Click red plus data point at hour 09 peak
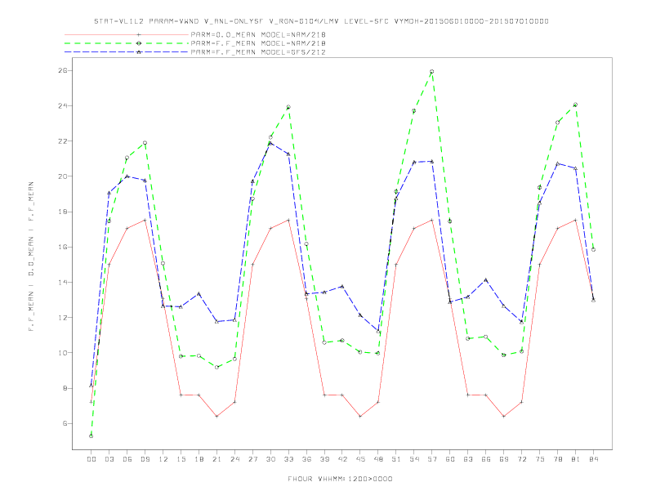The image size is (647, 500). (145, 220)
